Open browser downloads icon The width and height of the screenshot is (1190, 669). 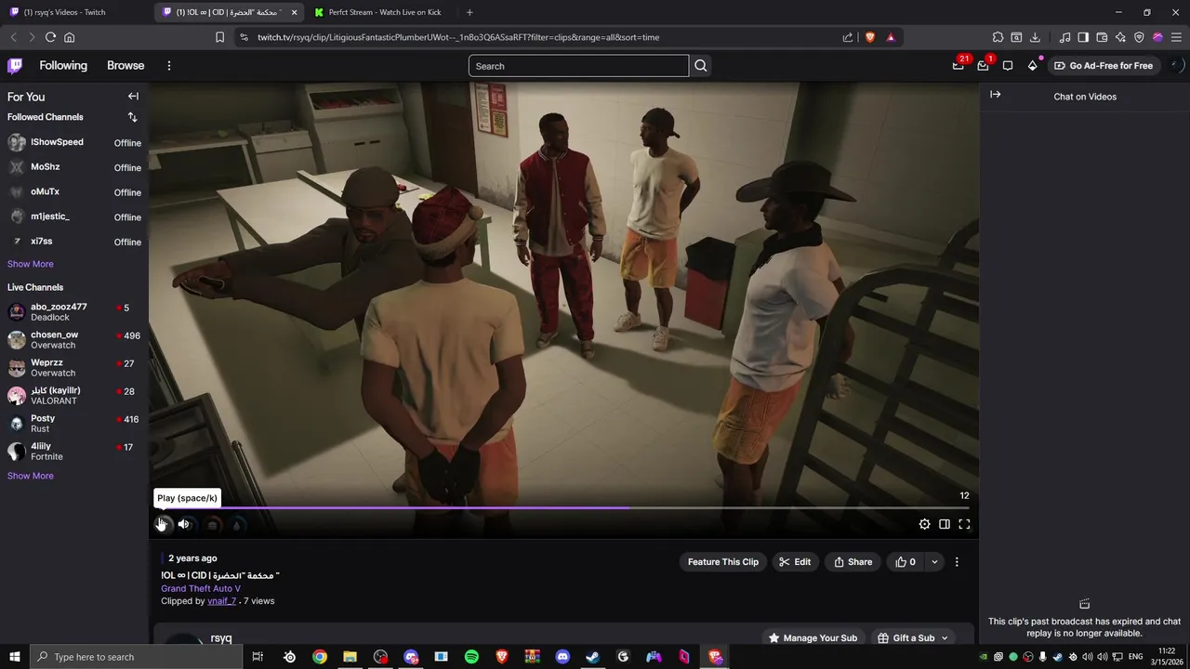coord(1035,37)
